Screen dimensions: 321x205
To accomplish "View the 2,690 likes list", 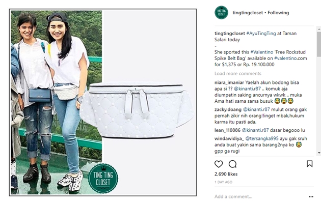I will tap(226, 174).
